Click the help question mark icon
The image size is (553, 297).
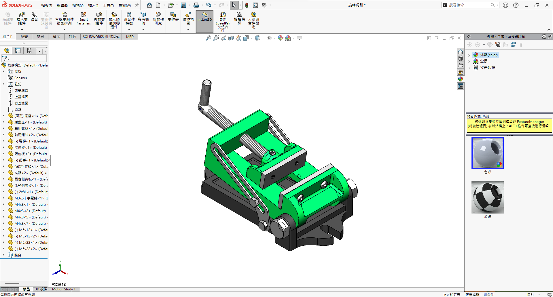516,5
